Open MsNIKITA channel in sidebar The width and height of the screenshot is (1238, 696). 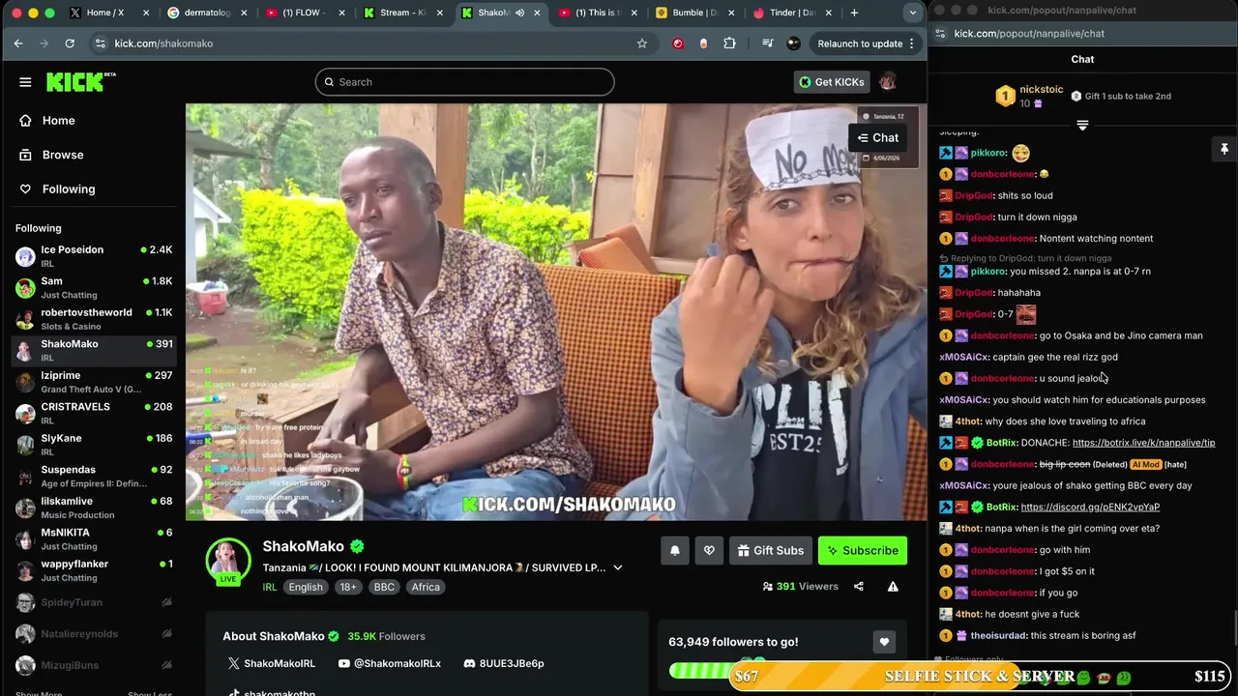click(x=93, y=538)
